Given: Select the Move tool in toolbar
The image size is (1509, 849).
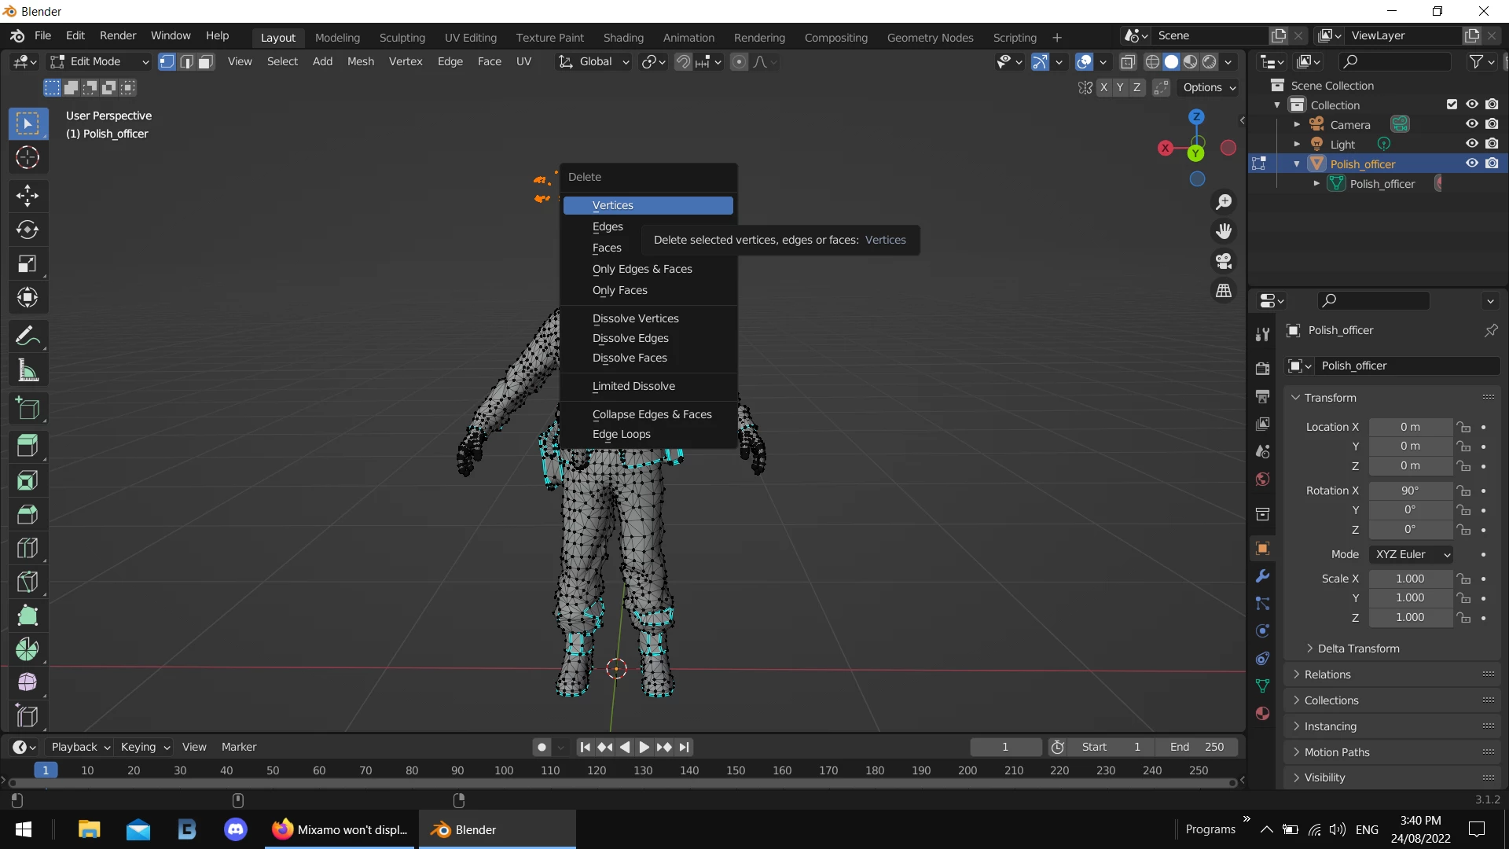Looking at the screenshot, I should [28, 196].
